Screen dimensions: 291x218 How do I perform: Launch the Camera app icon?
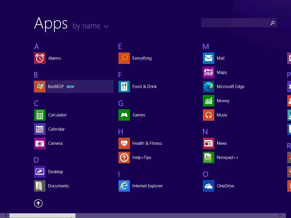point(40,143)
